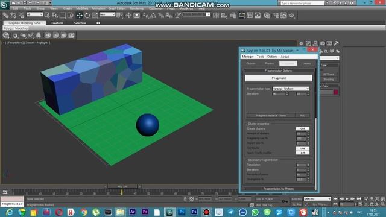Click the Render Production teapot icon
Viewport: 386px width, 217px height.
[292, 16]
